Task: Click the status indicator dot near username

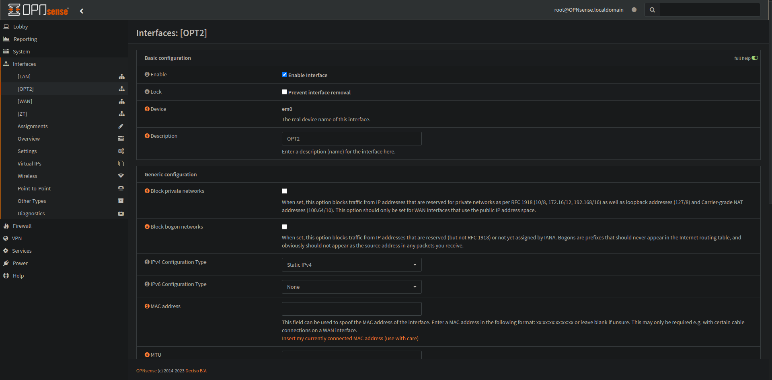Action: pos(634,10)
